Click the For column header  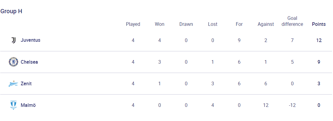(x=239, y=24)
